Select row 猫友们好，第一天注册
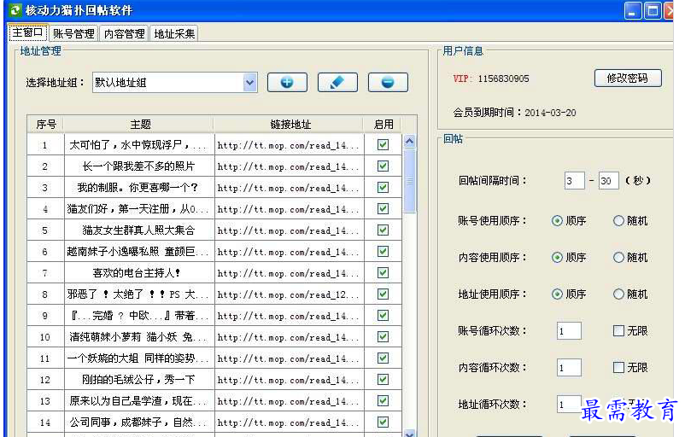The height and width of the screenshot is (437, 685). [214, 209]
